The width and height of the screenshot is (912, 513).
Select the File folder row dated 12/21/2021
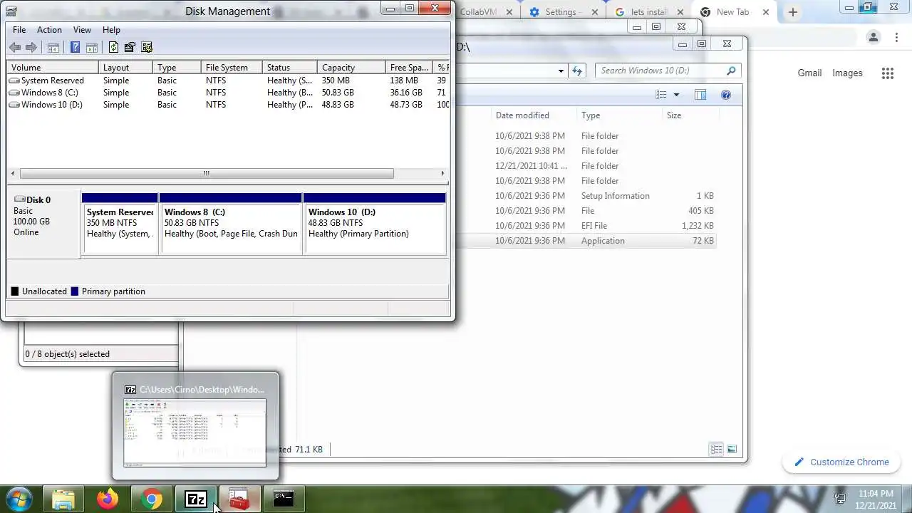point(586,166)
